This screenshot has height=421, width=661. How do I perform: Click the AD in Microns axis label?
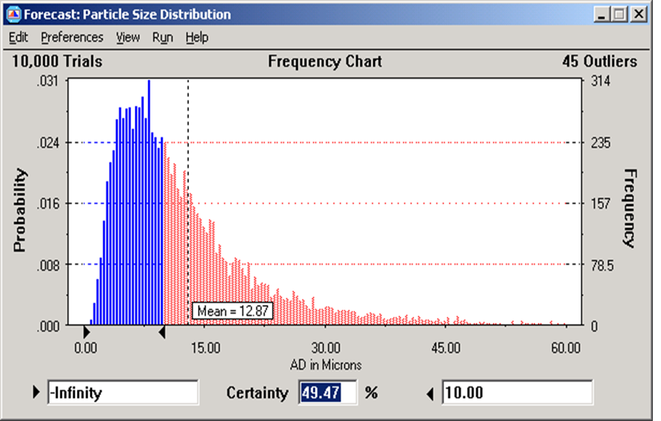click(x=326, y=365)
